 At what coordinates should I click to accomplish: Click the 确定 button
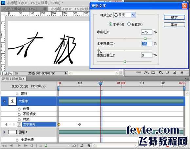[174, 17]
